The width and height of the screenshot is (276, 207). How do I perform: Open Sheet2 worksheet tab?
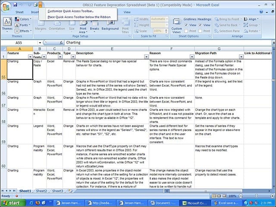[41, 191]
